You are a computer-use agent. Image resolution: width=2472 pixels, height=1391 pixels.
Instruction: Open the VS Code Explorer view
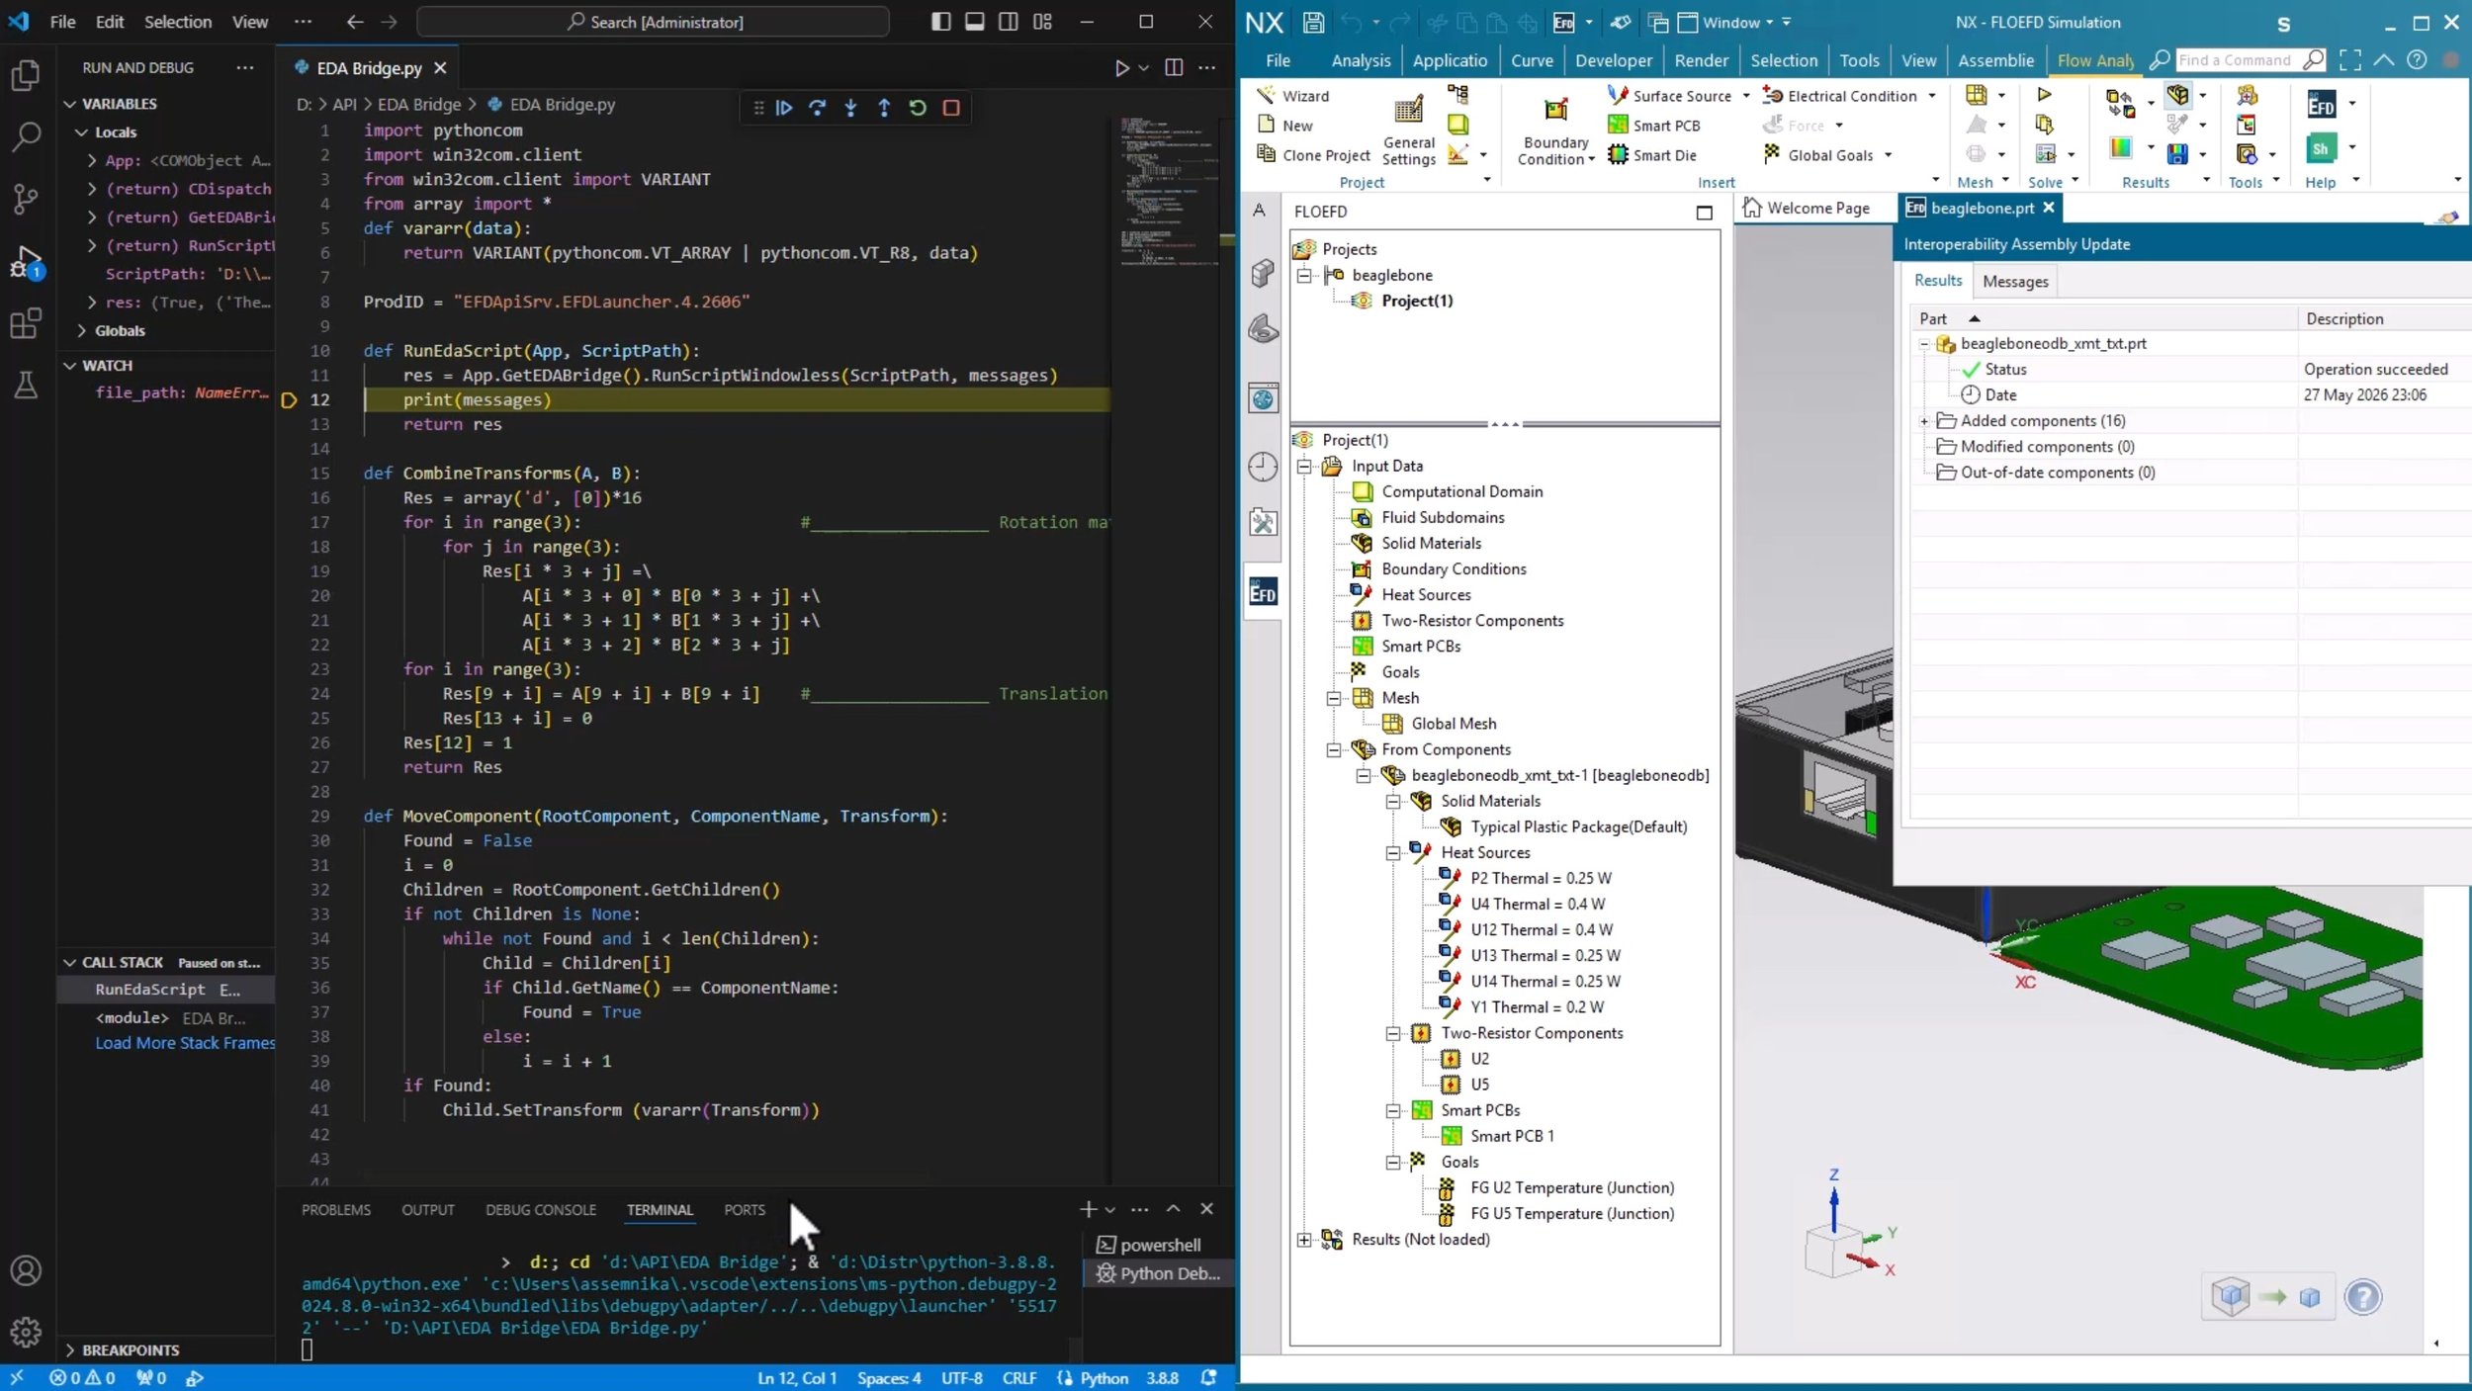[26, 76]
